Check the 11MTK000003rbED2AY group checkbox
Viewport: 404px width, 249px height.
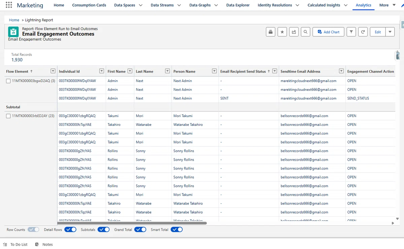coord(8,116)
